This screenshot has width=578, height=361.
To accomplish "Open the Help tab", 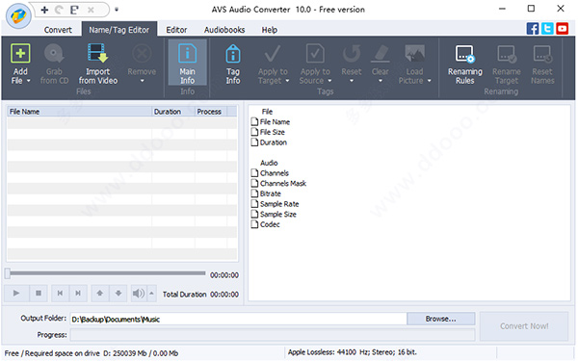I will coord(270,30).
